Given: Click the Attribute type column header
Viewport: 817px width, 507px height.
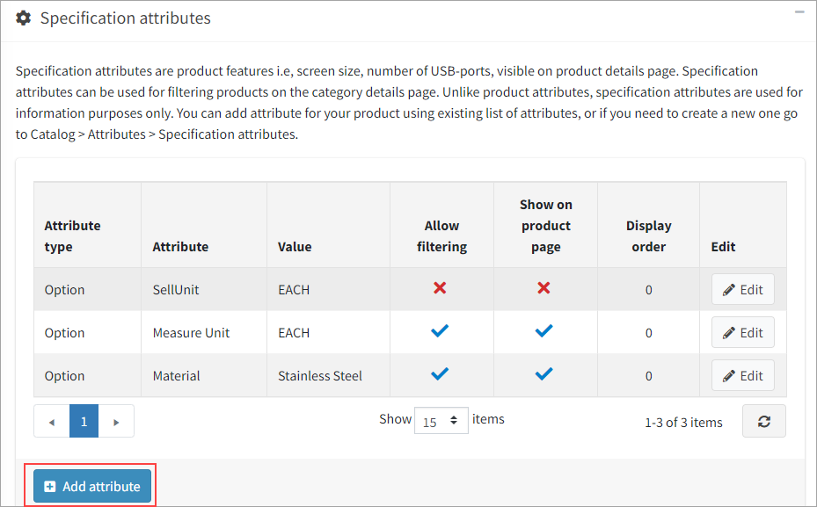Looking at the screenshot, I should [73, 236].
